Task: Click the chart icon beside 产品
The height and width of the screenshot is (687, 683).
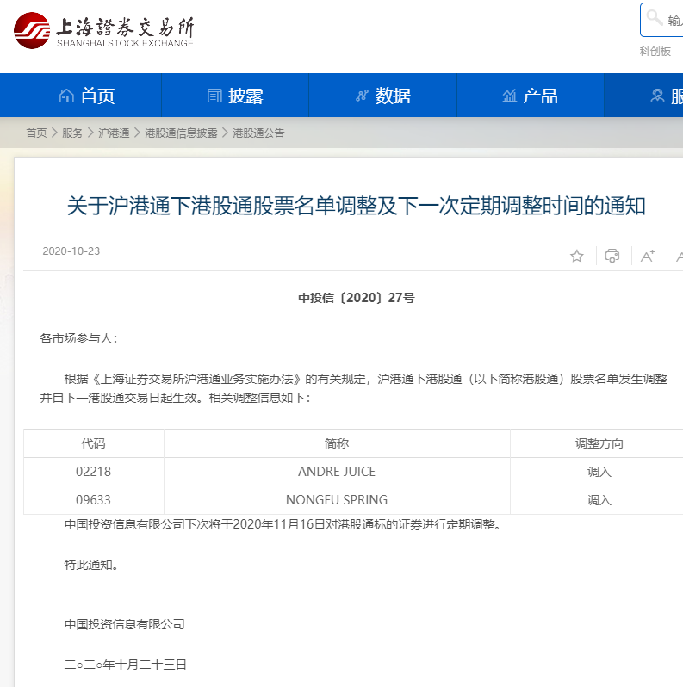Action: click(509, 96)
